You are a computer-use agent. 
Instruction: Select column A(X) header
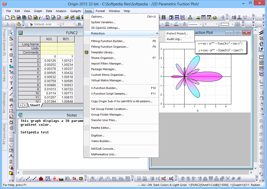[x=49, y=39]
